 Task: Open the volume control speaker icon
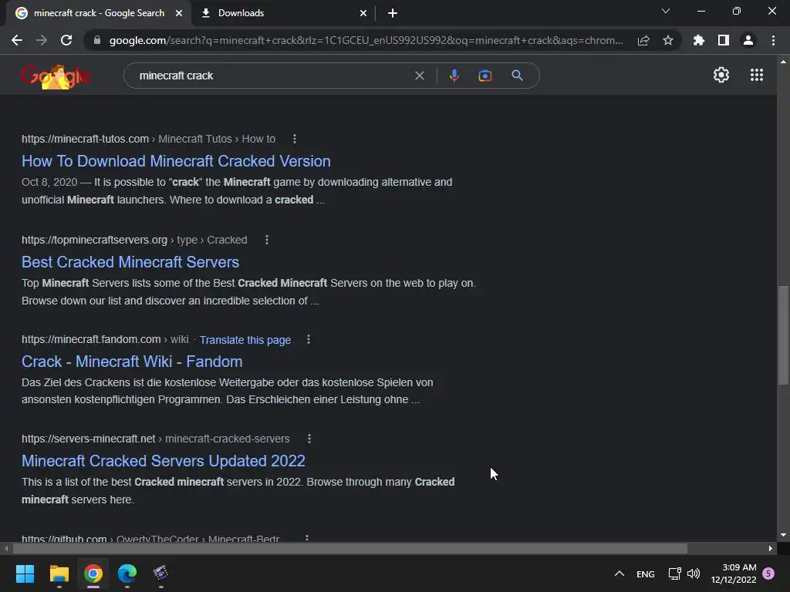(x=694, y=573)
